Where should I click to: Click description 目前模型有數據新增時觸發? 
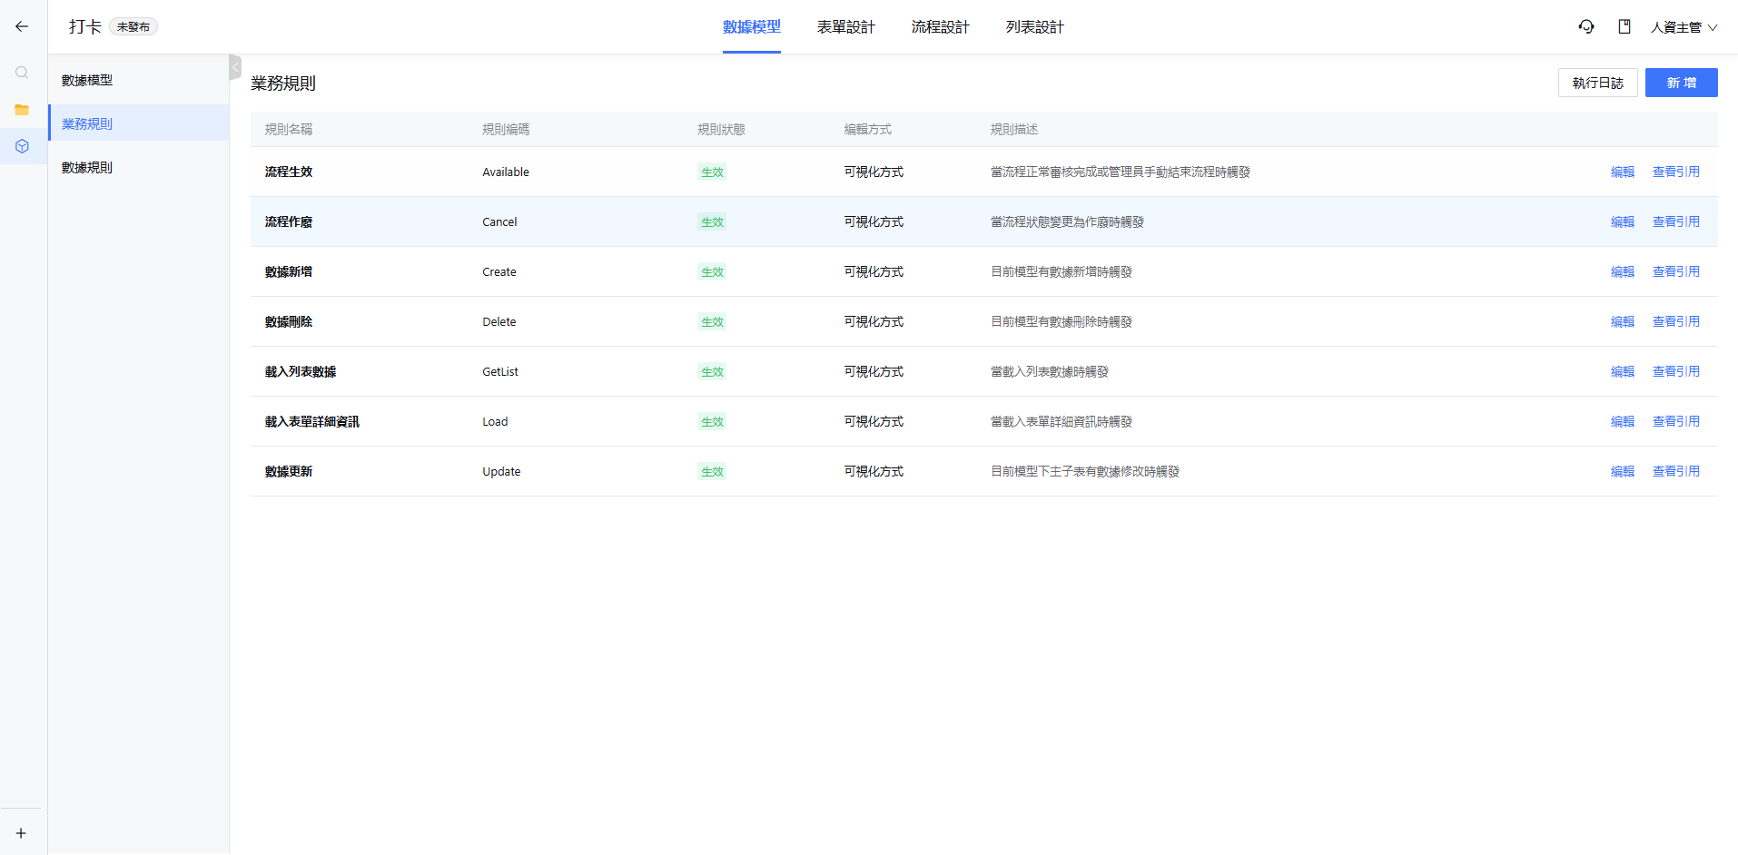click(1062, 271)
